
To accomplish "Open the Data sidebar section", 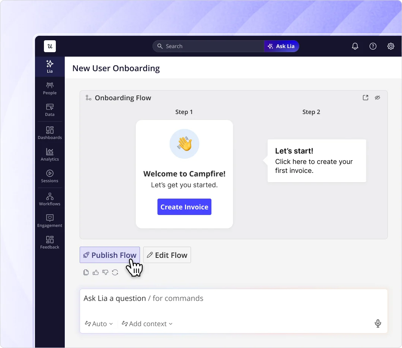I will 50,110.
